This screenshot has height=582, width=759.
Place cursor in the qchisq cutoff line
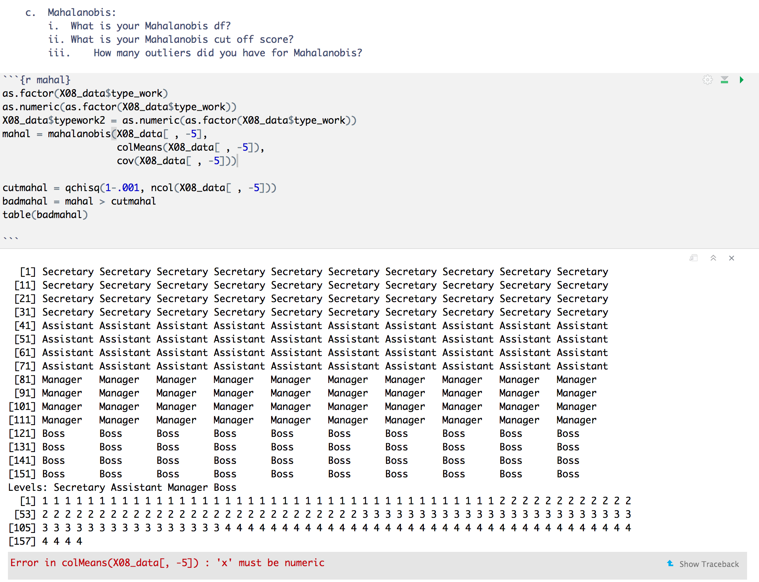coord(139,188)
